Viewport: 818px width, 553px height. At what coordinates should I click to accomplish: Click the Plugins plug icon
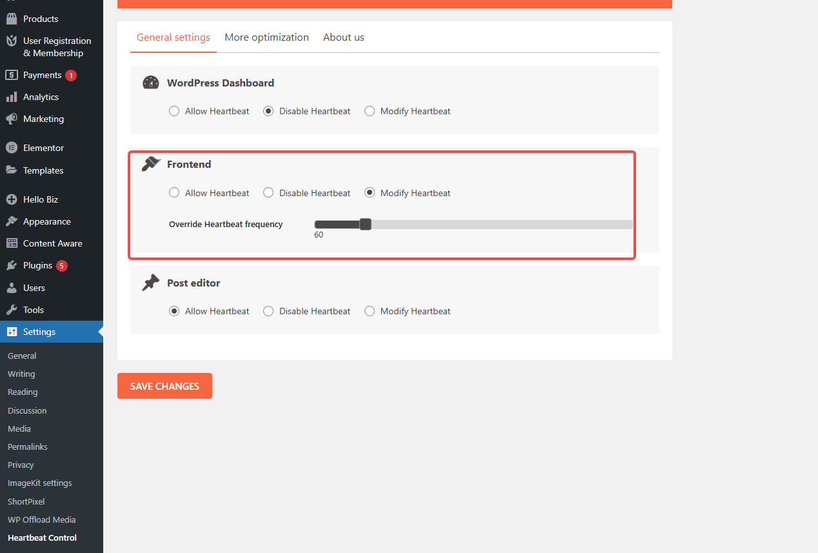point(12,265)
